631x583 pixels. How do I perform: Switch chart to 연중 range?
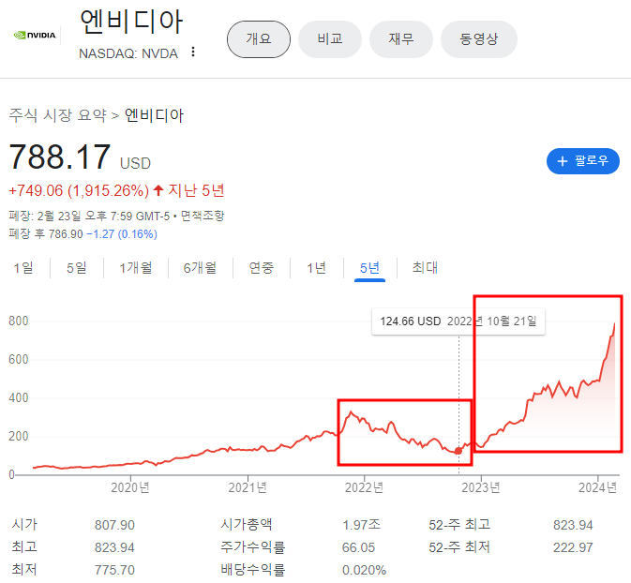[262, 267]
